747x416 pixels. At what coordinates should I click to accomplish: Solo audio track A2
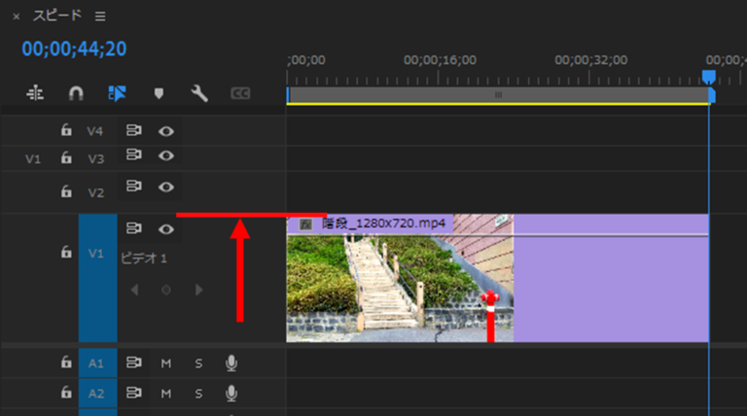198,393
